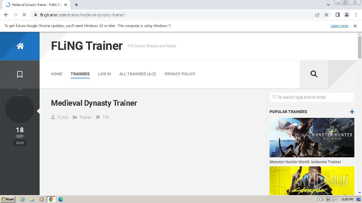Open Chrome three-dot menu
362x203 pixels.
point(356,15)
